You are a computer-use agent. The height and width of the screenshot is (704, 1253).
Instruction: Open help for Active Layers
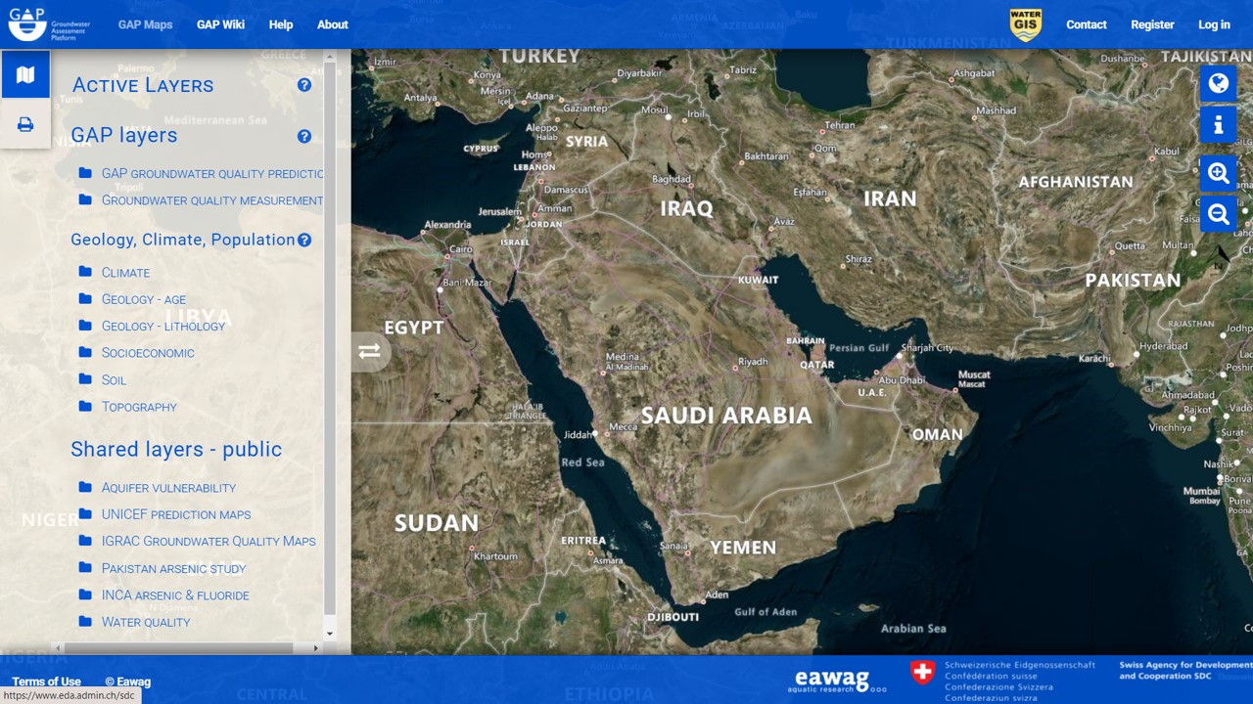[x=304, y=85]
